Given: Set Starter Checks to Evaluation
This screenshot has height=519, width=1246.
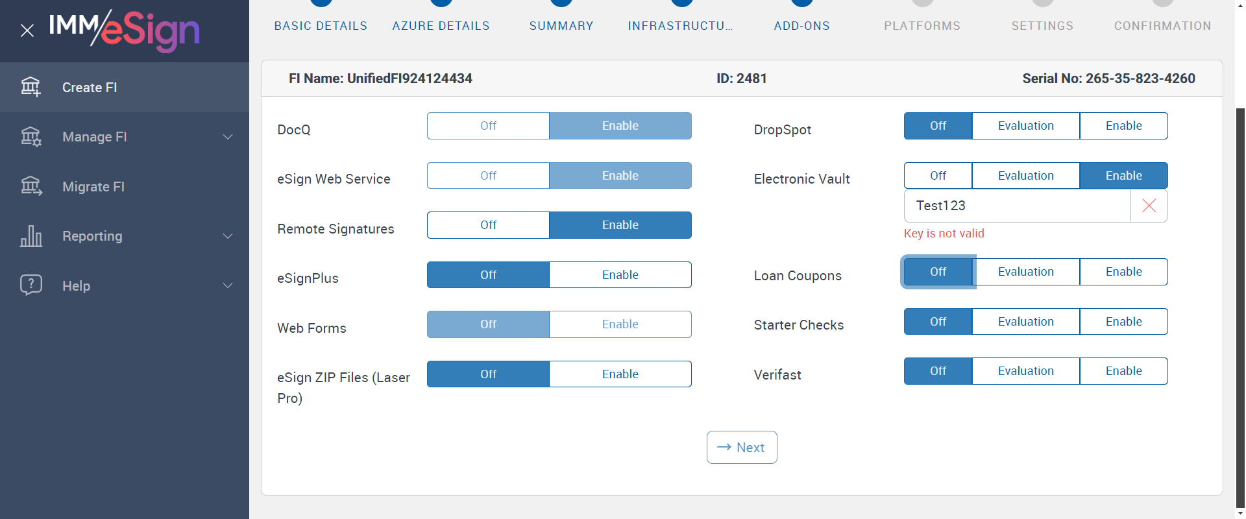Looking at the screenshot, I should point(1026,322).
